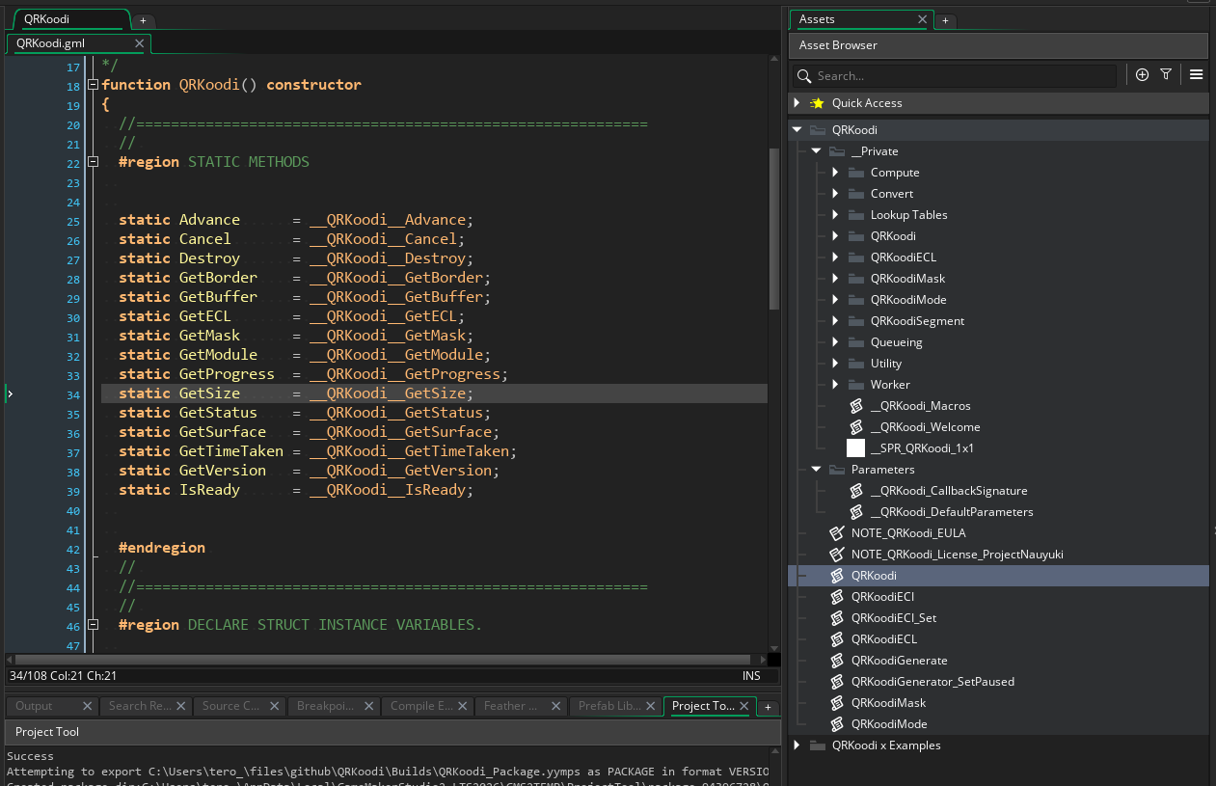Viewport: 1216px width, 786px height.
Task: Select the highlighted QRKoodi script asset
Action: (998, 576)
